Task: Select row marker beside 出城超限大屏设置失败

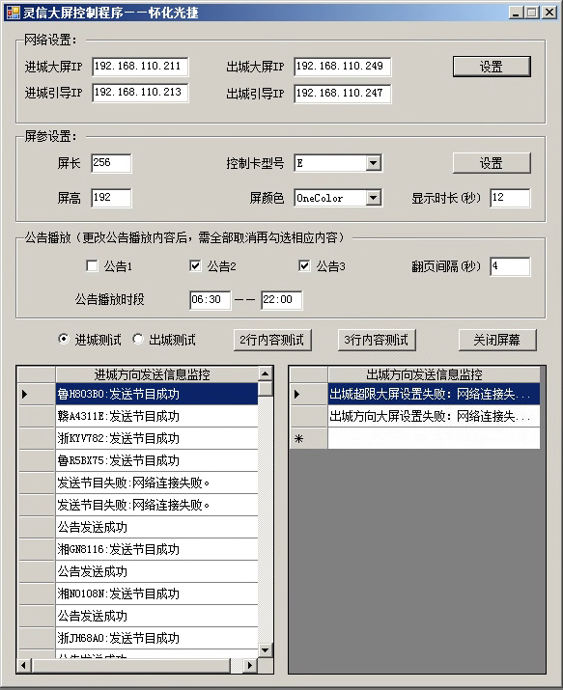Action: point(309,394)
